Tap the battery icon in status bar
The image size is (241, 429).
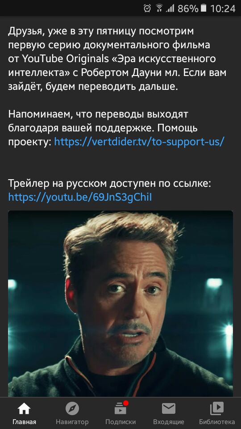coord(204,8)
